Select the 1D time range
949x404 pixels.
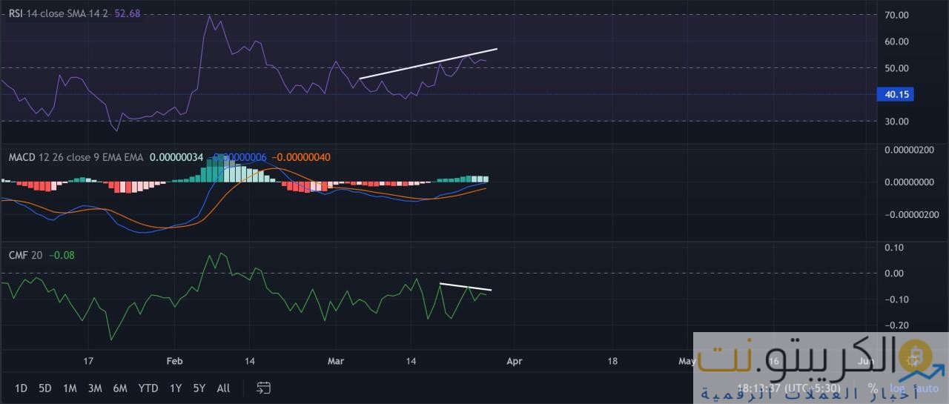point(21,388)
